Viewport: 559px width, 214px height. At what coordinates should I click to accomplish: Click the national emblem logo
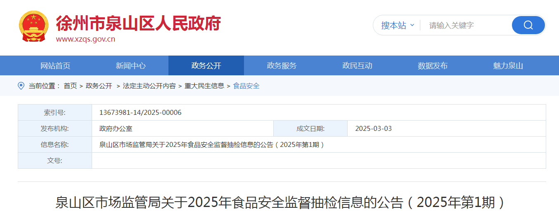coord(34,26)
